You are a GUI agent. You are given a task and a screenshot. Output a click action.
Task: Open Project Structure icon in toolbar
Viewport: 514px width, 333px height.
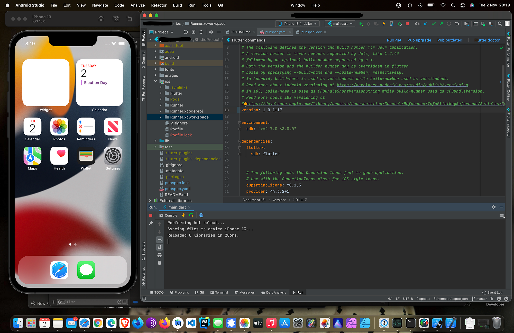tap(466, 24)
